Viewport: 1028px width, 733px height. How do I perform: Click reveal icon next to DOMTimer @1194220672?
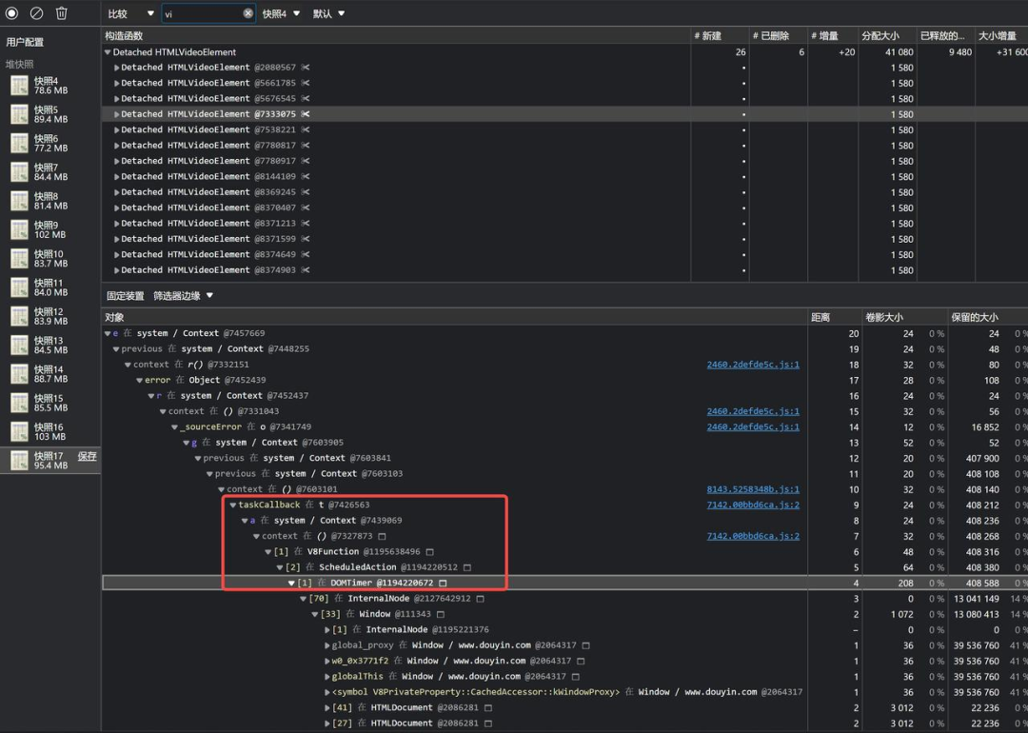click(x=444, y=583)
